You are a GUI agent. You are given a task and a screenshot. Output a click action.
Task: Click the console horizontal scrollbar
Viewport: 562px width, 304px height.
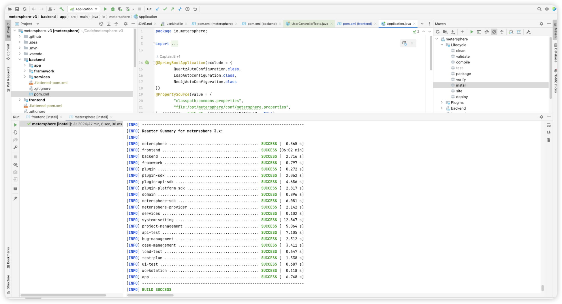[x=150, y=295]
